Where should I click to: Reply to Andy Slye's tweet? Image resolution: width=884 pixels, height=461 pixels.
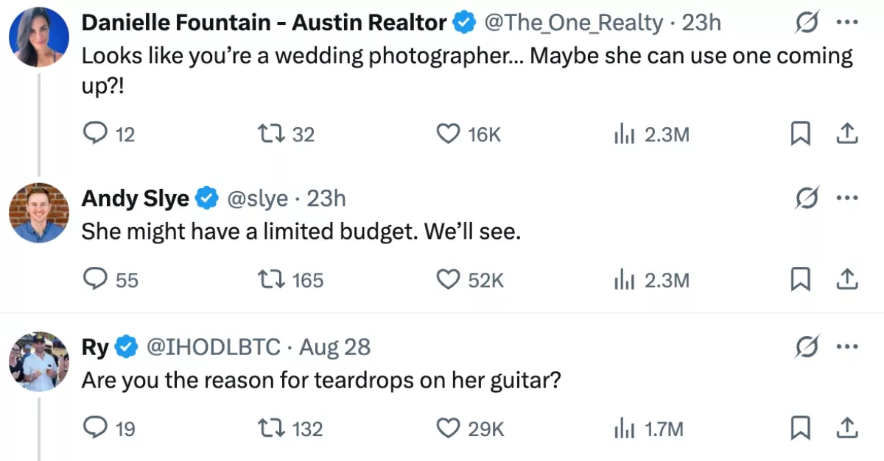coord(94,279)
